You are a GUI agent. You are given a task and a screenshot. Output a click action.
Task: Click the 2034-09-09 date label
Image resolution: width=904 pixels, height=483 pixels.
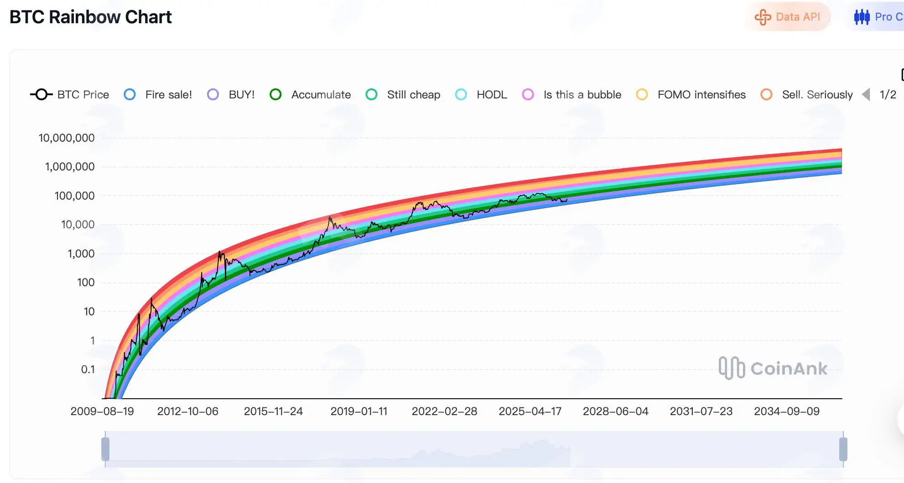(x=787, y=411)
